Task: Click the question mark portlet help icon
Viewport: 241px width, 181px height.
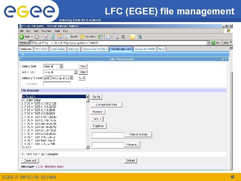Action: (x=21, y=59)
